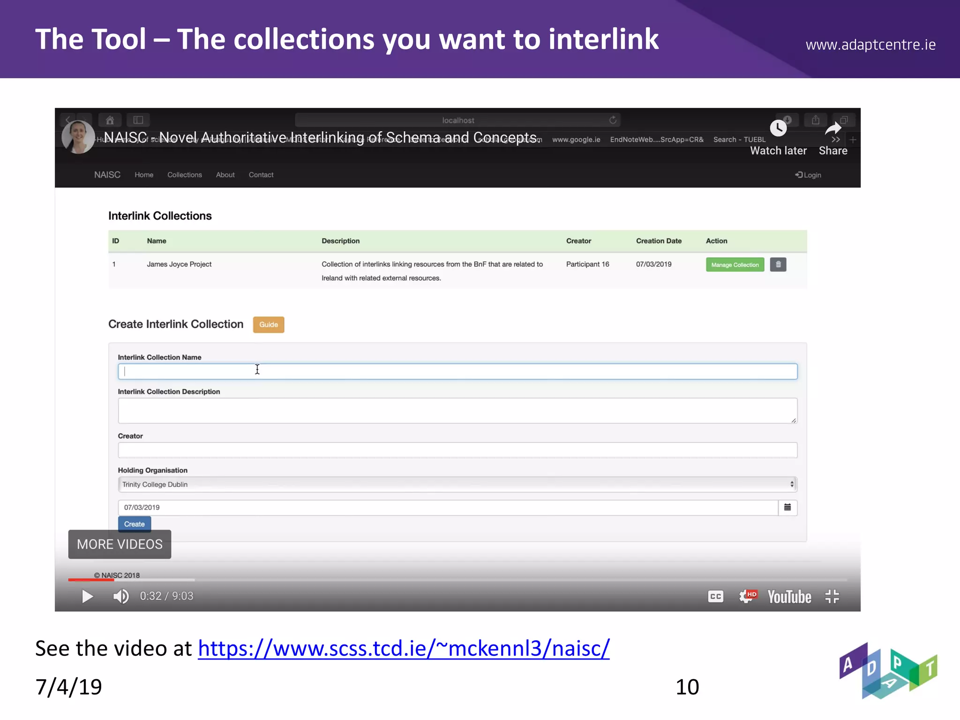Play the NAISC video
The width and height of the screenshot is (960, 720).
[x=87, y=596]
